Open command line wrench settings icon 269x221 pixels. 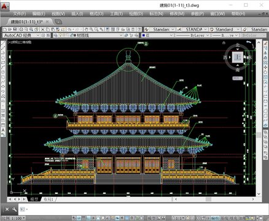tap(14, 209)
